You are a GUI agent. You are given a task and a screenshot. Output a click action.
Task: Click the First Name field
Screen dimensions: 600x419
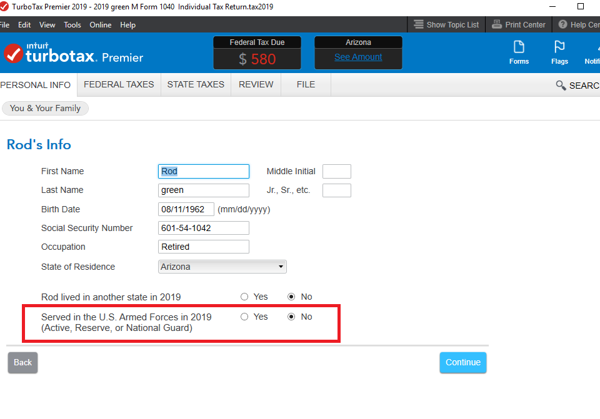pos(204,171)
